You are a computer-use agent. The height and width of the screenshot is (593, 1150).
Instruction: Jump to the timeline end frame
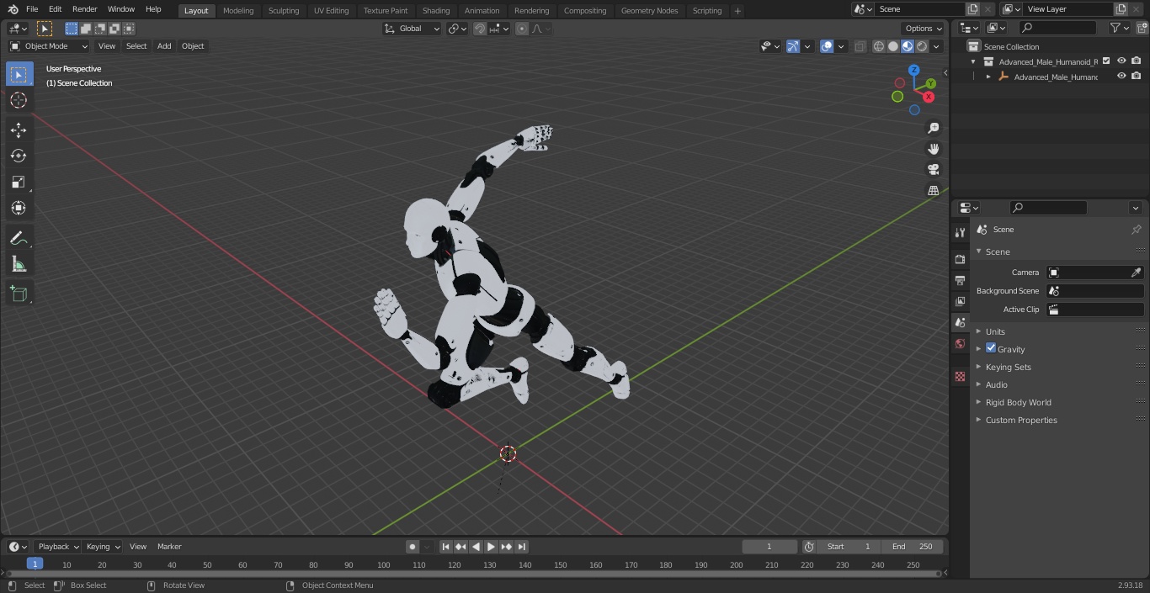coord(522,547)
